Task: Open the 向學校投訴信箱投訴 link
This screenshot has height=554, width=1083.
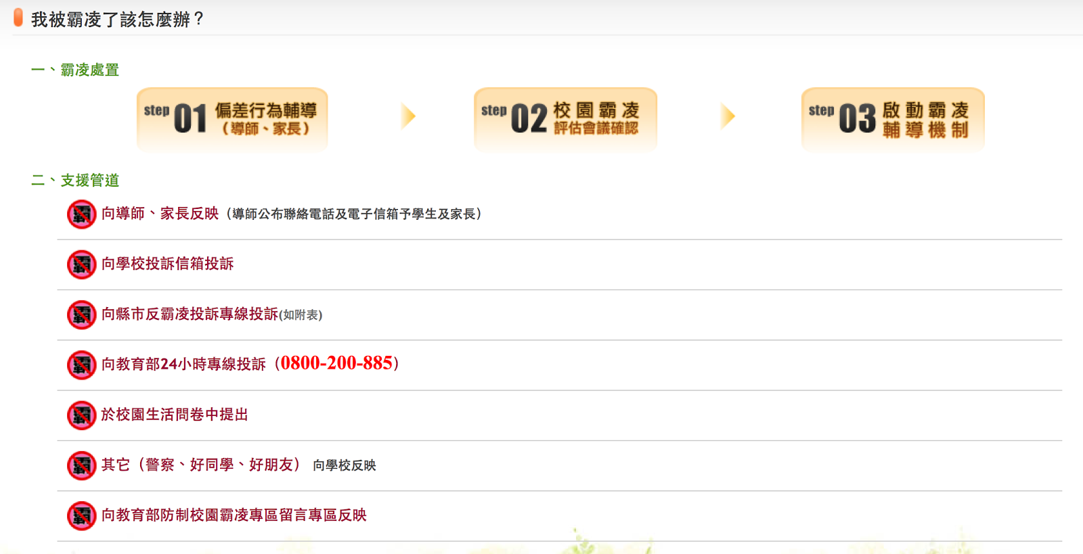Action: 167,264
